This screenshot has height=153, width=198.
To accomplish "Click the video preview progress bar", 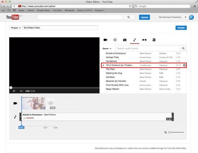I will pos(54,88).
